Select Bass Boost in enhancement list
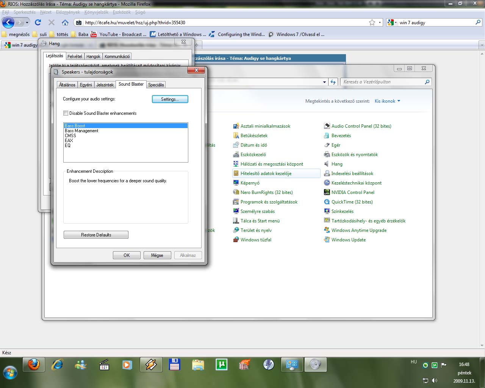This screenshot has width=485, height=388. [x=126, y=126]
